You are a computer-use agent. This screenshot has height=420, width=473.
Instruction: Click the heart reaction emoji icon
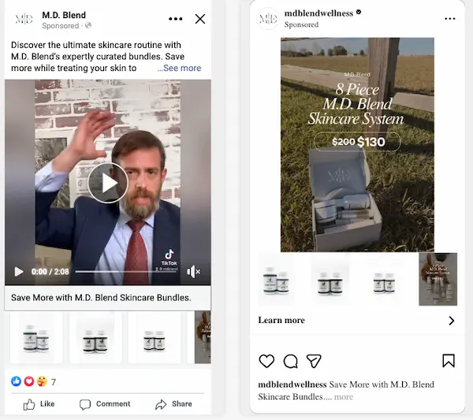[x=29, y=381]
